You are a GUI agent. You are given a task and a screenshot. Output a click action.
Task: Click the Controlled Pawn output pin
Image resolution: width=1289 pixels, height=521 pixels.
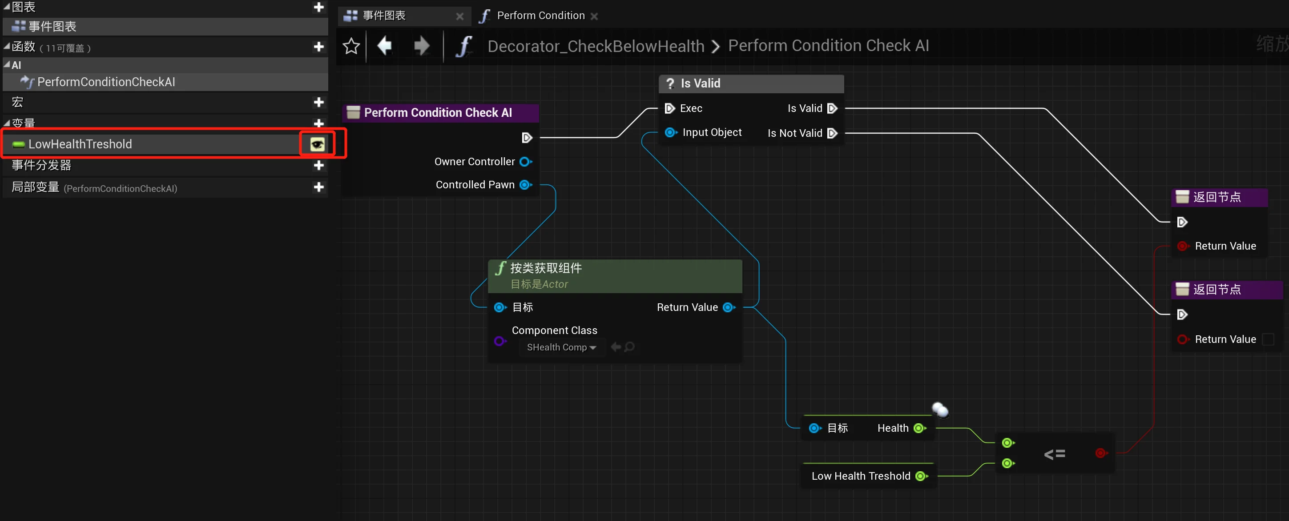click(x=525, y=185)
